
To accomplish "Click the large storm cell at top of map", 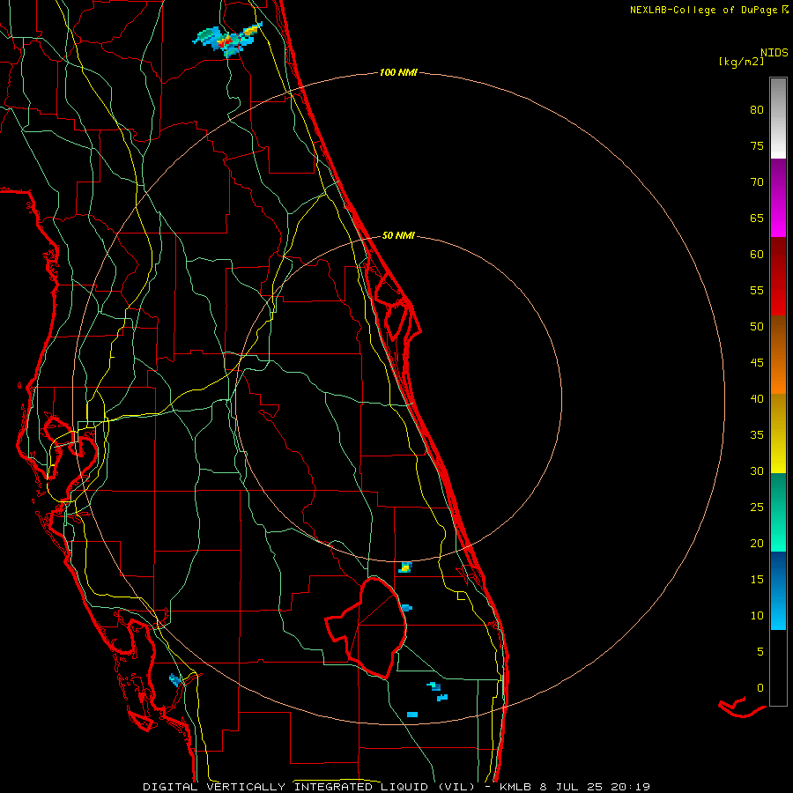I will point(227,39).
